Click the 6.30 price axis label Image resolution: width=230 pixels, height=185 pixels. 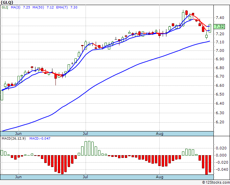(x=220, y=113)
